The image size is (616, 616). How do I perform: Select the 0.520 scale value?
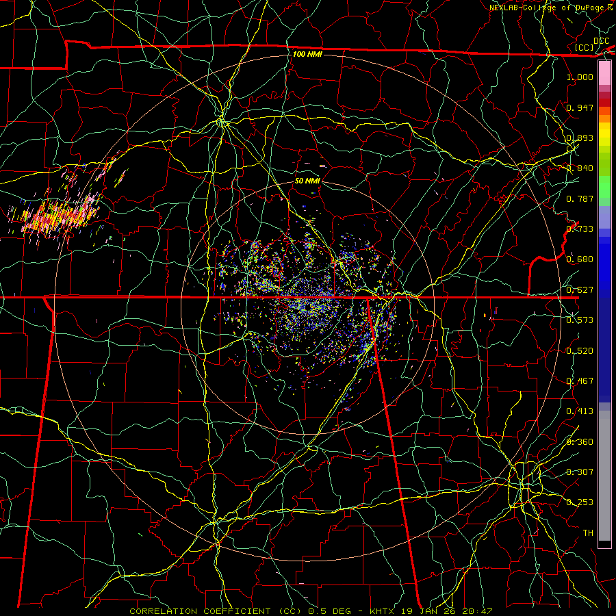point(580,350)
